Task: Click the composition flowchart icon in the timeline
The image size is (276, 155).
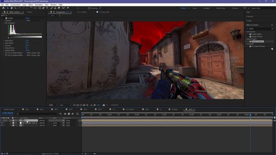Action: pyautogui.click(x=60, y=114)
